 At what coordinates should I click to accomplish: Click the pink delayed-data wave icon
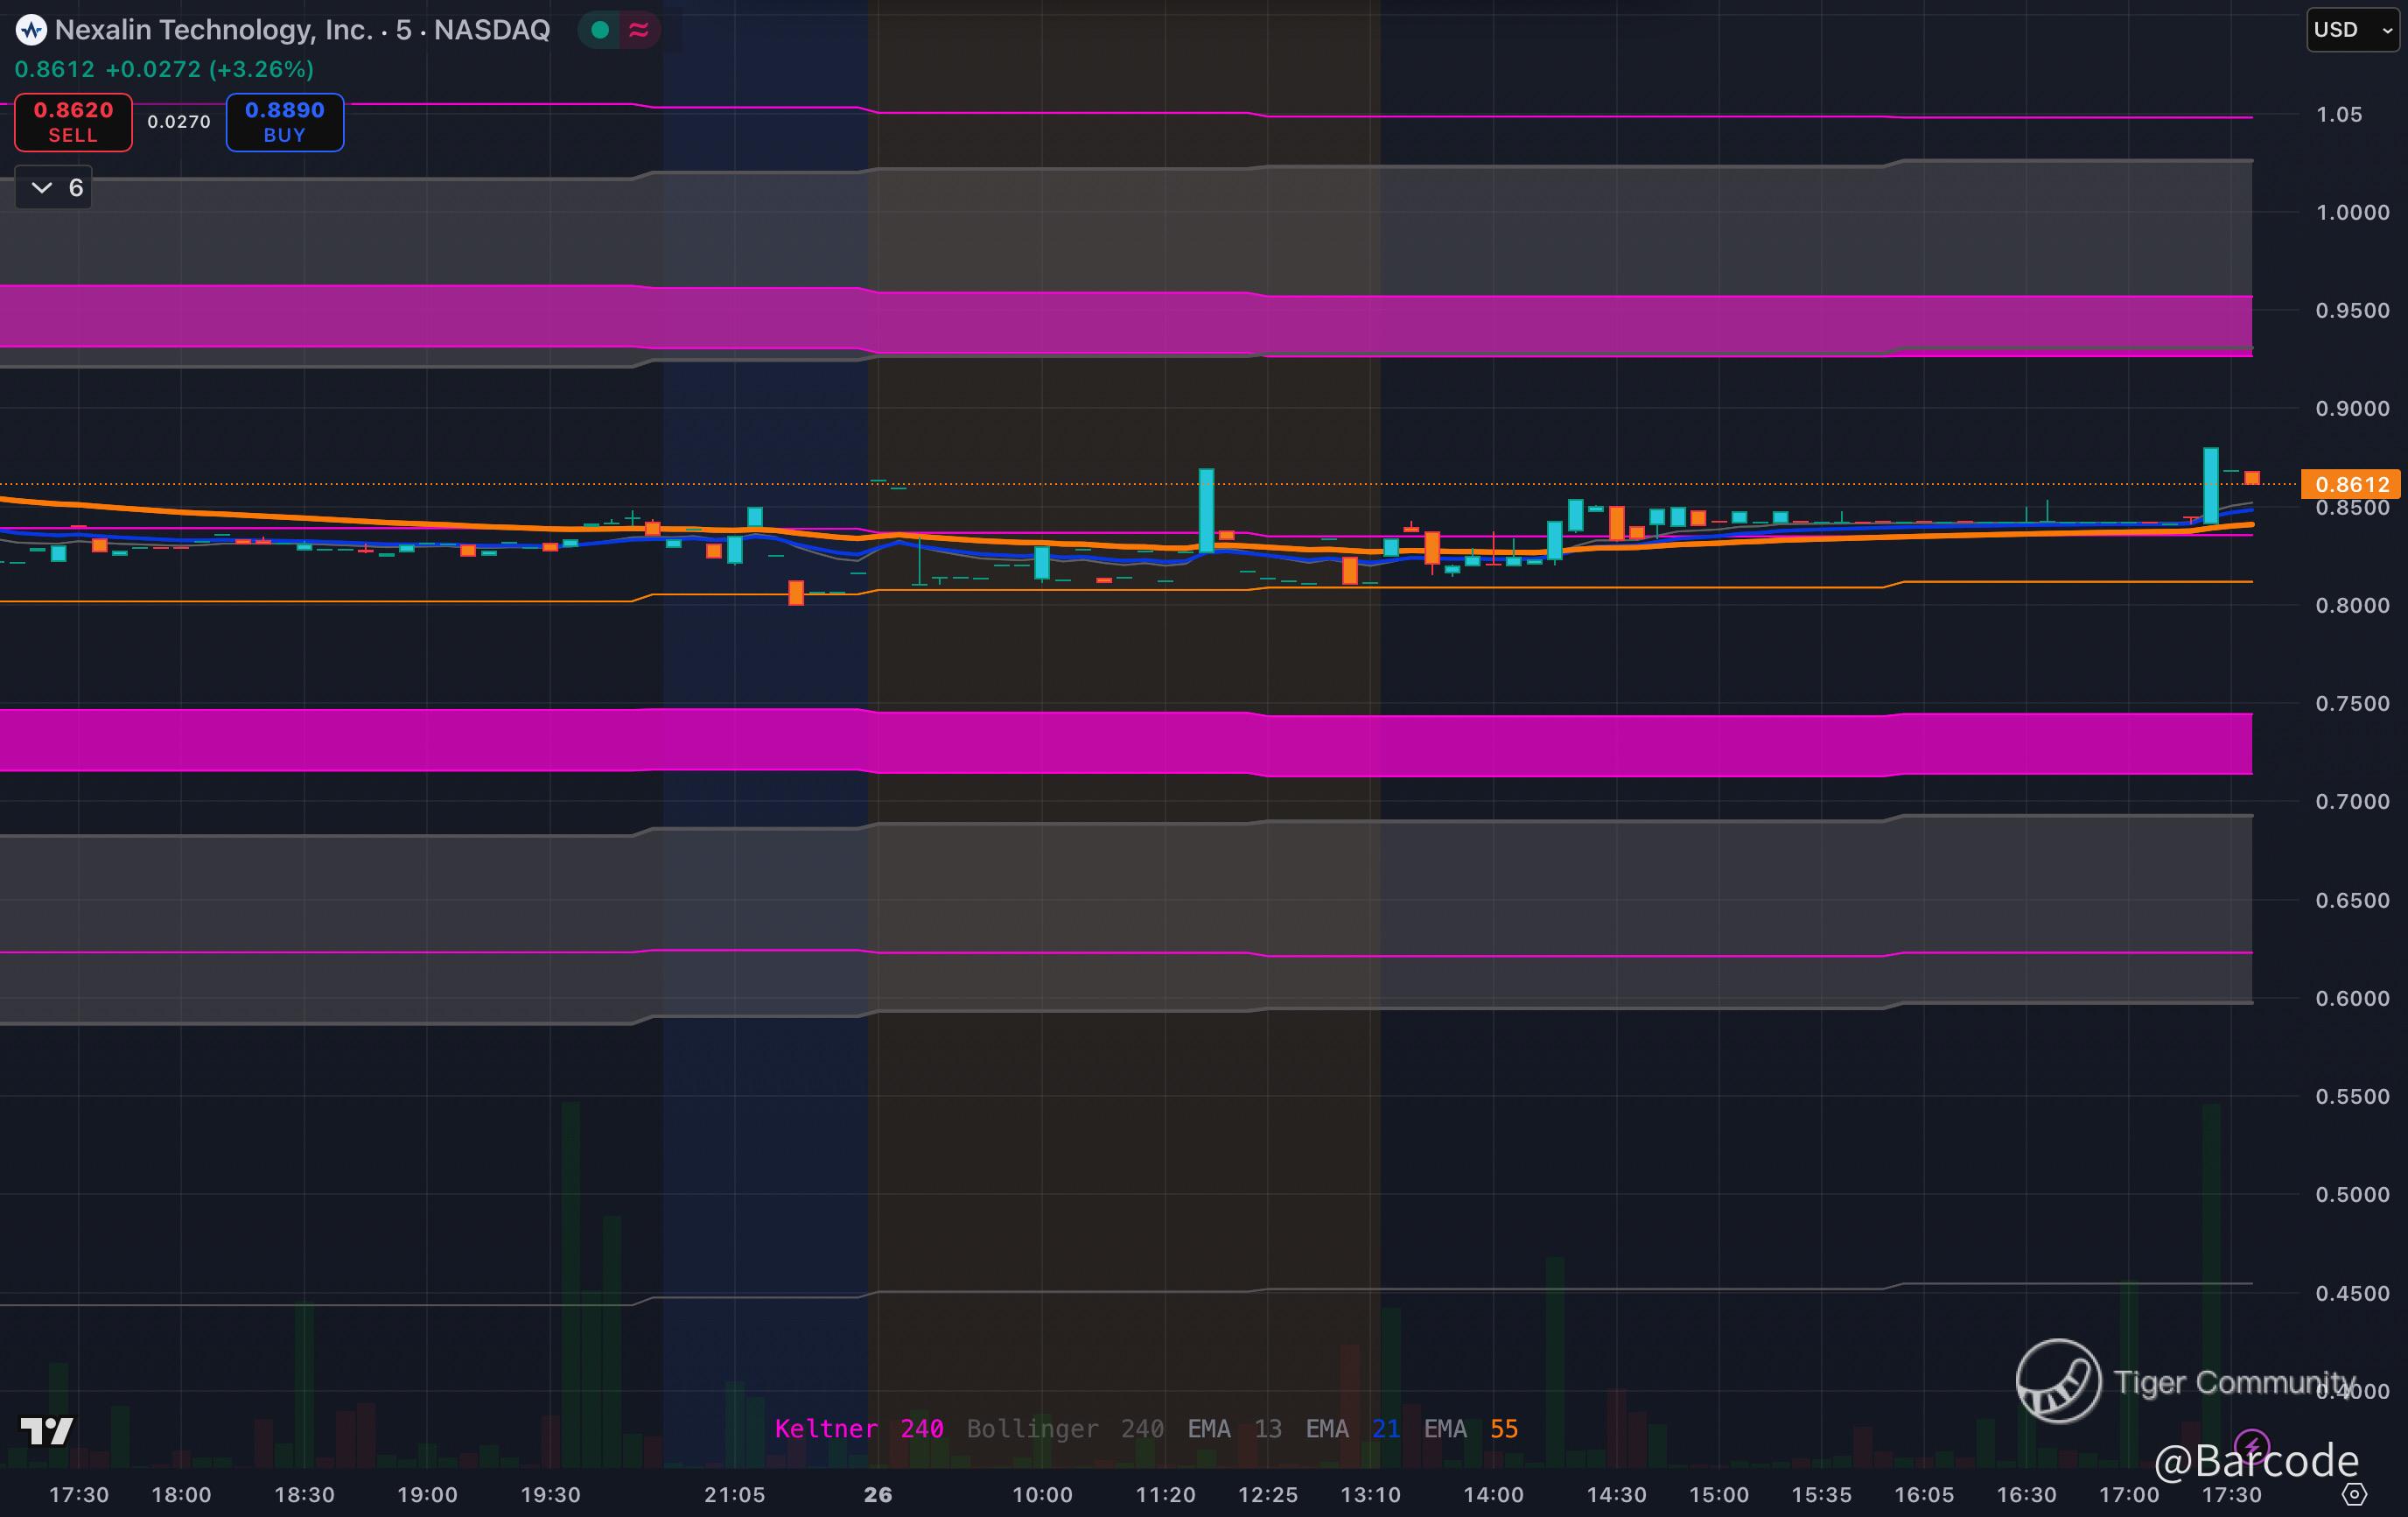point(639,30)
